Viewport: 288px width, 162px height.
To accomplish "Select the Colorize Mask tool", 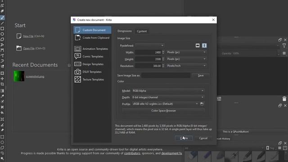I will [x=2, y=102].
